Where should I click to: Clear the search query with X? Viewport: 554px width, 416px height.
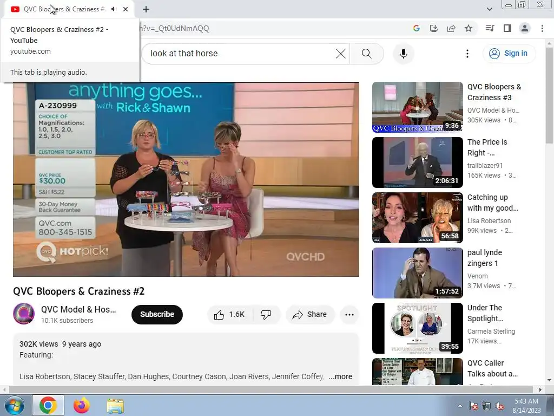(x=341, y=54)
